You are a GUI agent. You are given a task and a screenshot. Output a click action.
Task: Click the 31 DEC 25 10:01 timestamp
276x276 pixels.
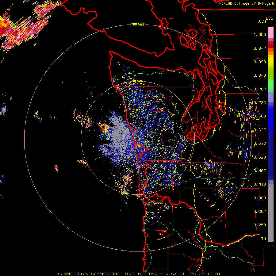[x=200, y=274]
